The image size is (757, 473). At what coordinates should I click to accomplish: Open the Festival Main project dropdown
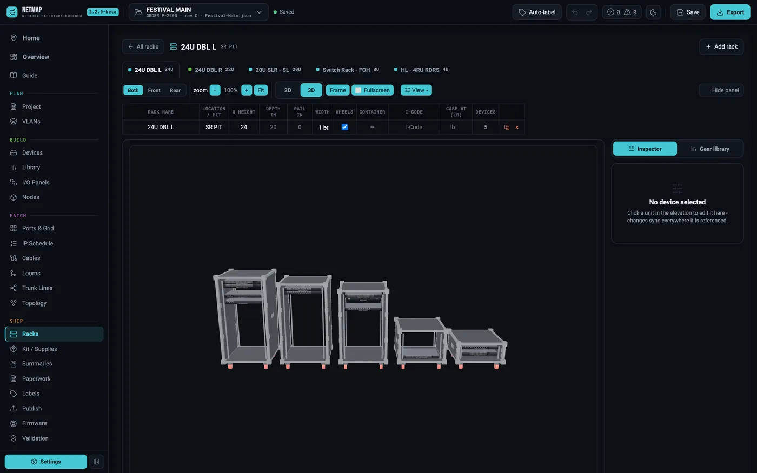coord(198,12)
